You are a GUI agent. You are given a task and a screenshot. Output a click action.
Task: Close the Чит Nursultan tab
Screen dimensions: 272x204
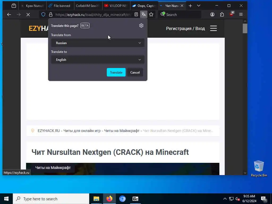coord(182,6)
